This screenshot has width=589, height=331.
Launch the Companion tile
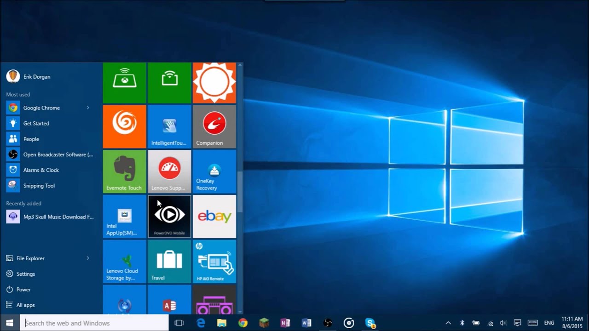point(214,126)
